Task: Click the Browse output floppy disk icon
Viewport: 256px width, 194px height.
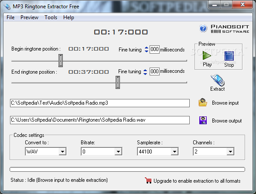Action: (203, 120)
